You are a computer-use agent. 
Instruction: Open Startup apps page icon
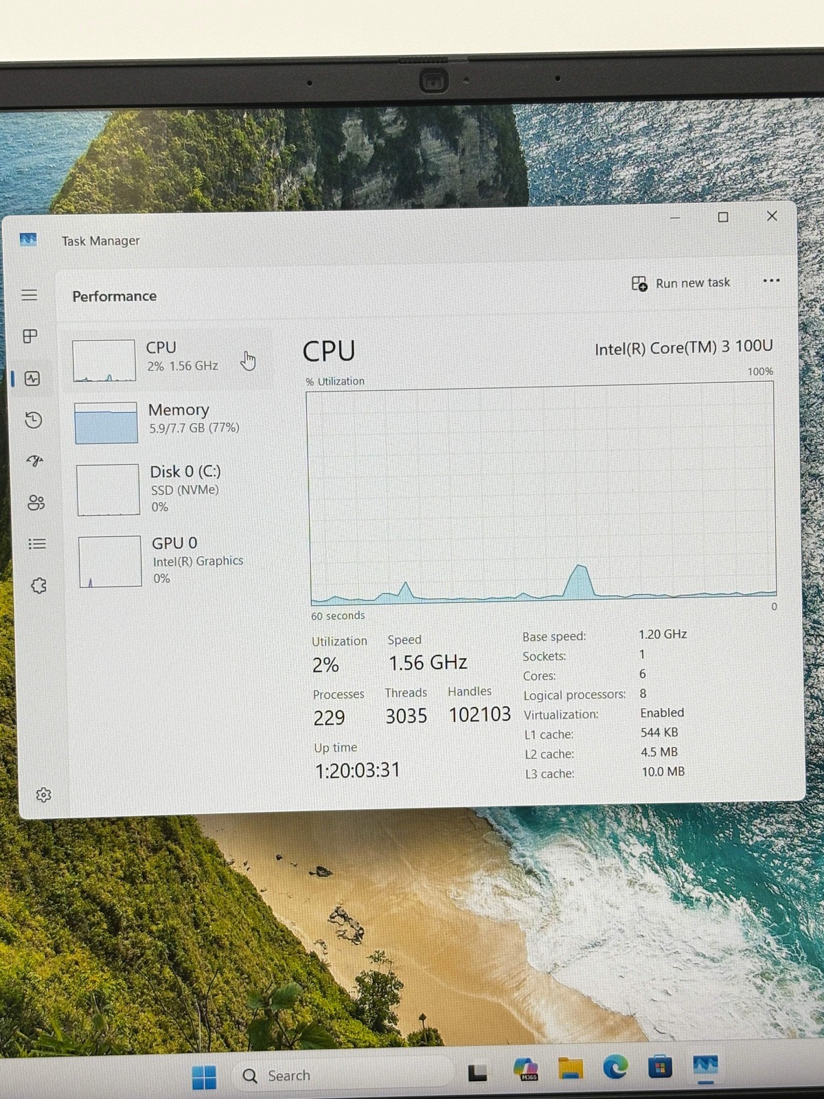click(x=35, y=461)
